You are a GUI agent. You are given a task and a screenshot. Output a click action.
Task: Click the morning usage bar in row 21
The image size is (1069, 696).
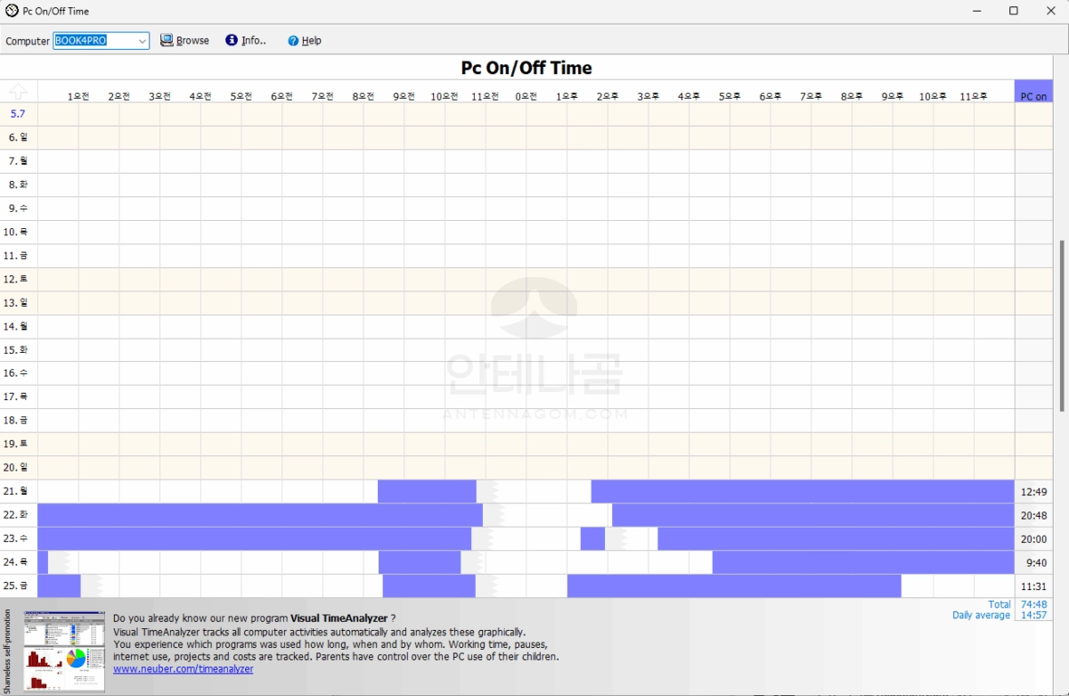click(427, 492)
